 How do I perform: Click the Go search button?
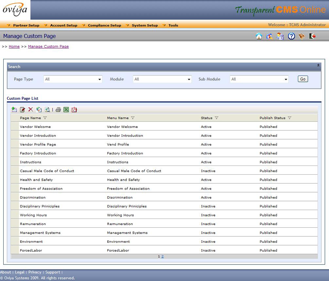[303, 79]
